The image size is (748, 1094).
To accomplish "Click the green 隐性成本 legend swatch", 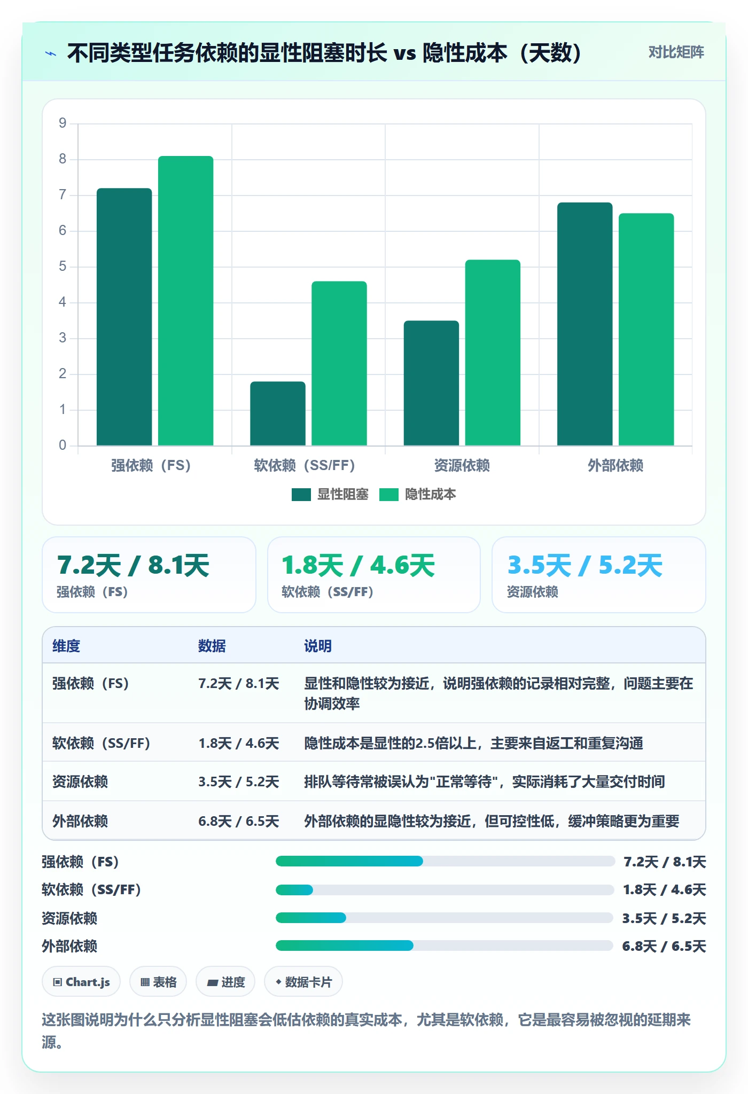I will point(389,495).
